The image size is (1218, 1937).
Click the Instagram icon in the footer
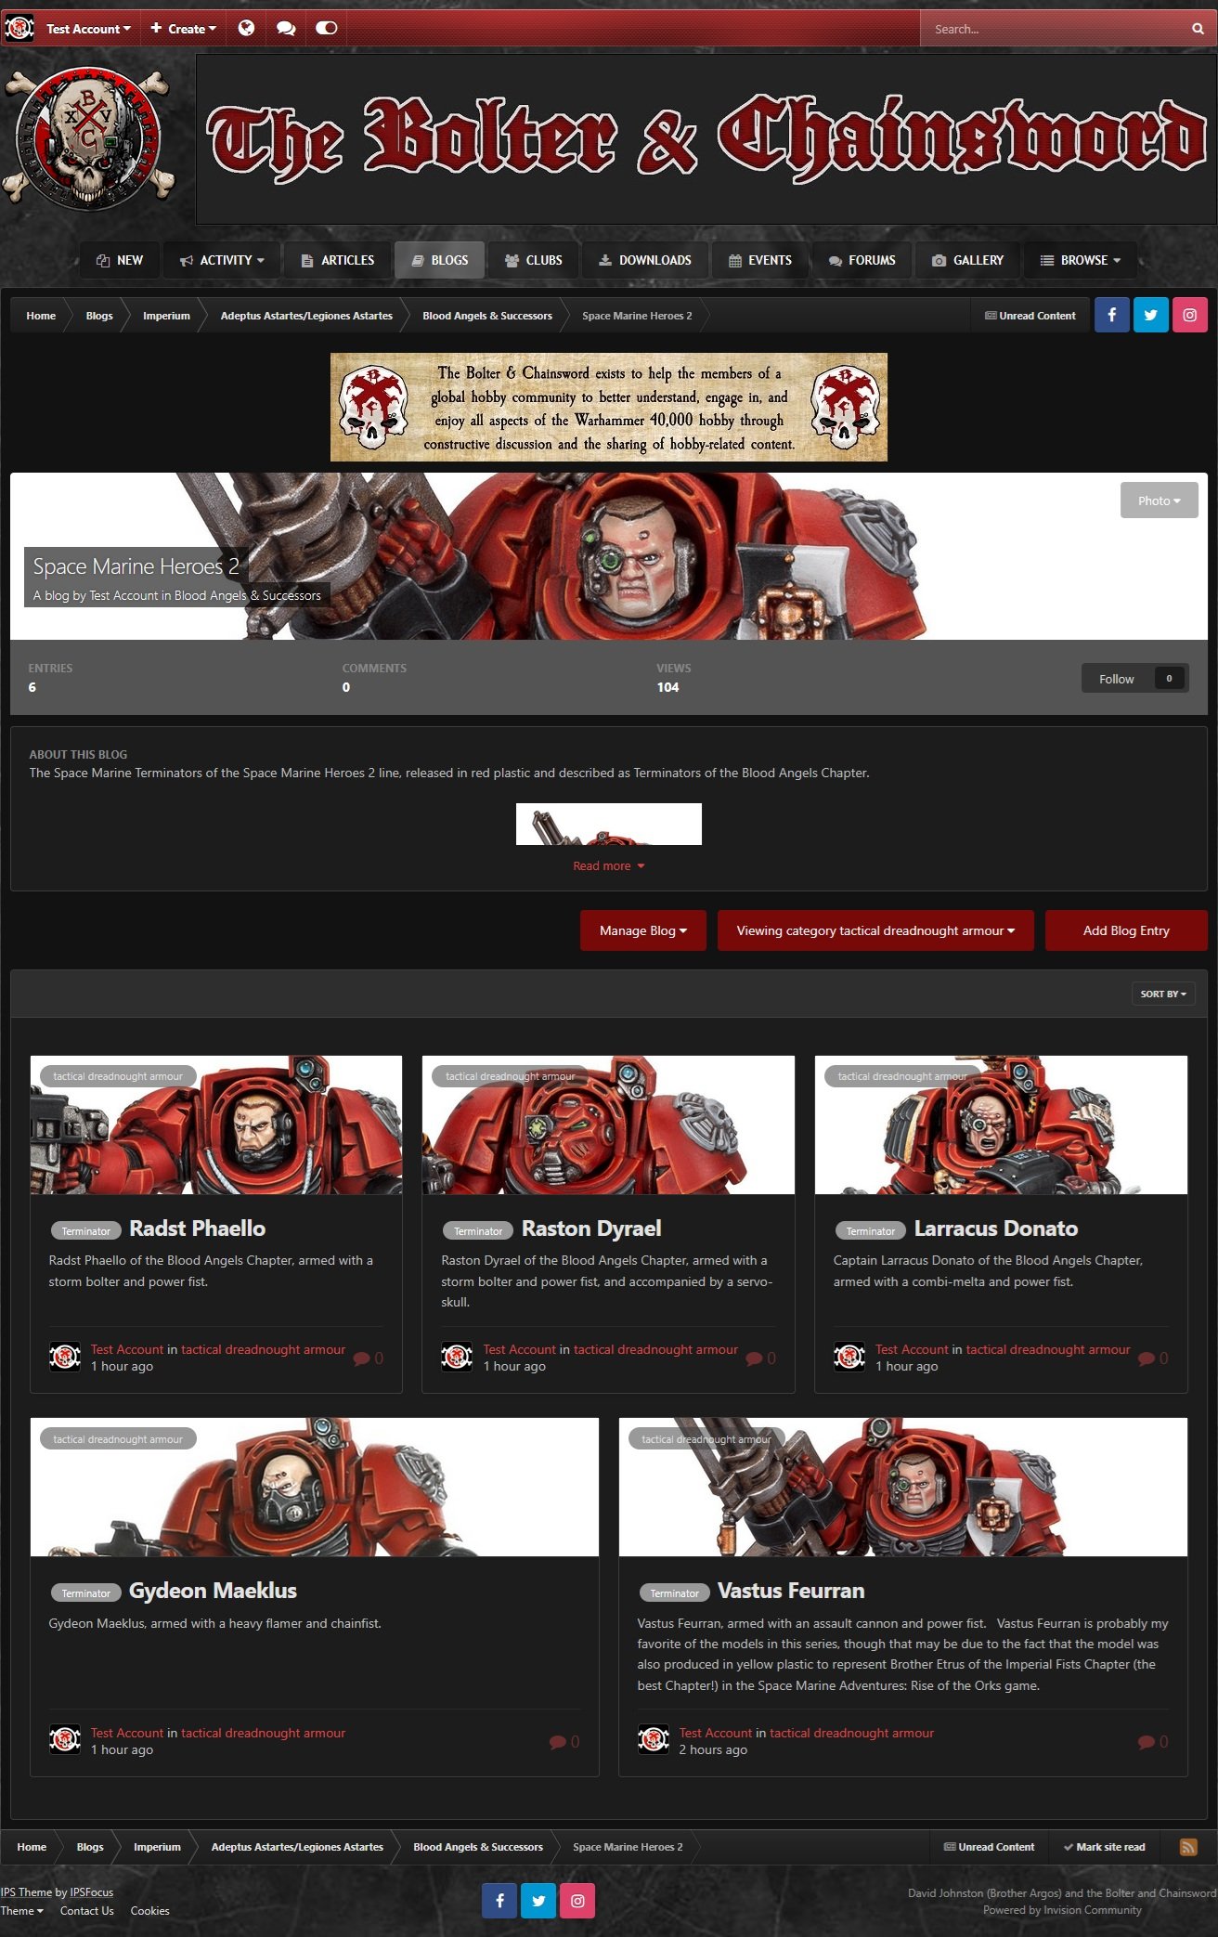577,1901
